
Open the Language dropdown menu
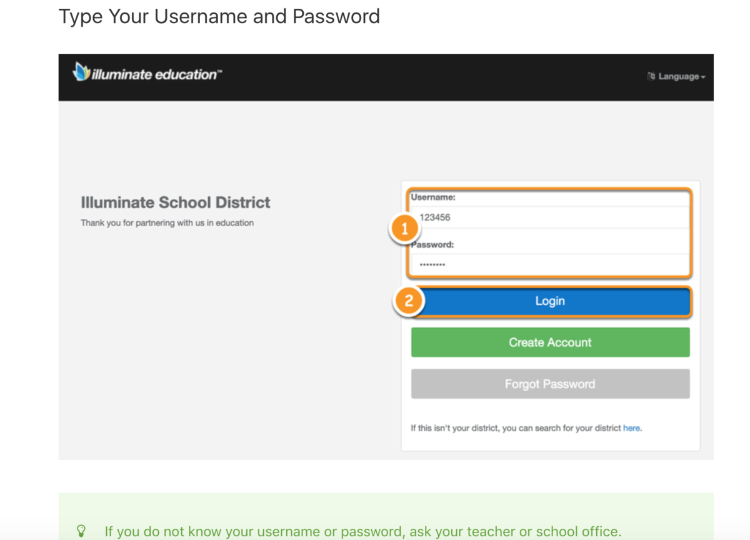(x=677, y=76)
